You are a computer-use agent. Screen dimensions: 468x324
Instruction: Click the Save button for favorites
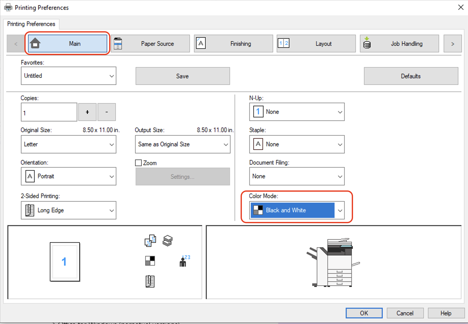tap(182, 76)
